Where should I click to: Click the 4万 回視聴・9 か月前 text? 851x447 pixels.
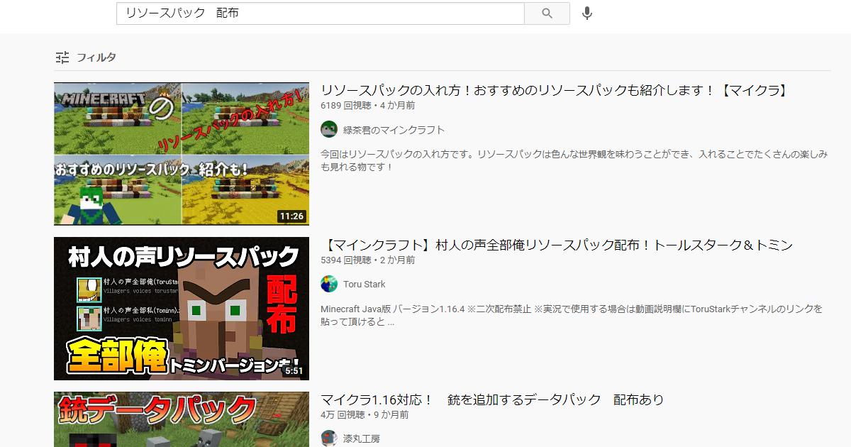[365, 415]
